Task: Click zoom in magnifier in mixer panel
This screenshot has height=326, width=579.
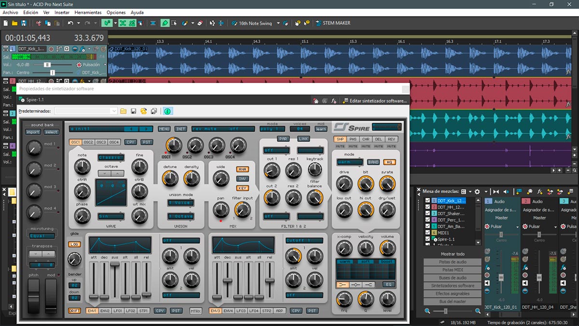Action: (478, 311)
